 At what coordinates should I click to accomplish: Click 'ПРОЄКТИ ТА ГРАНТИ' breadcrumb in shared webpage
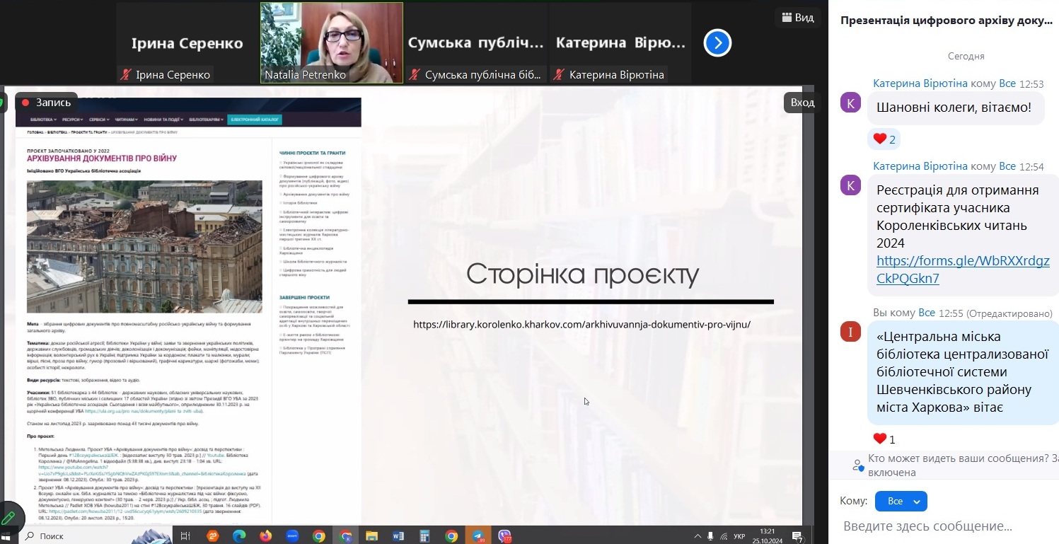tap(90, 132)
